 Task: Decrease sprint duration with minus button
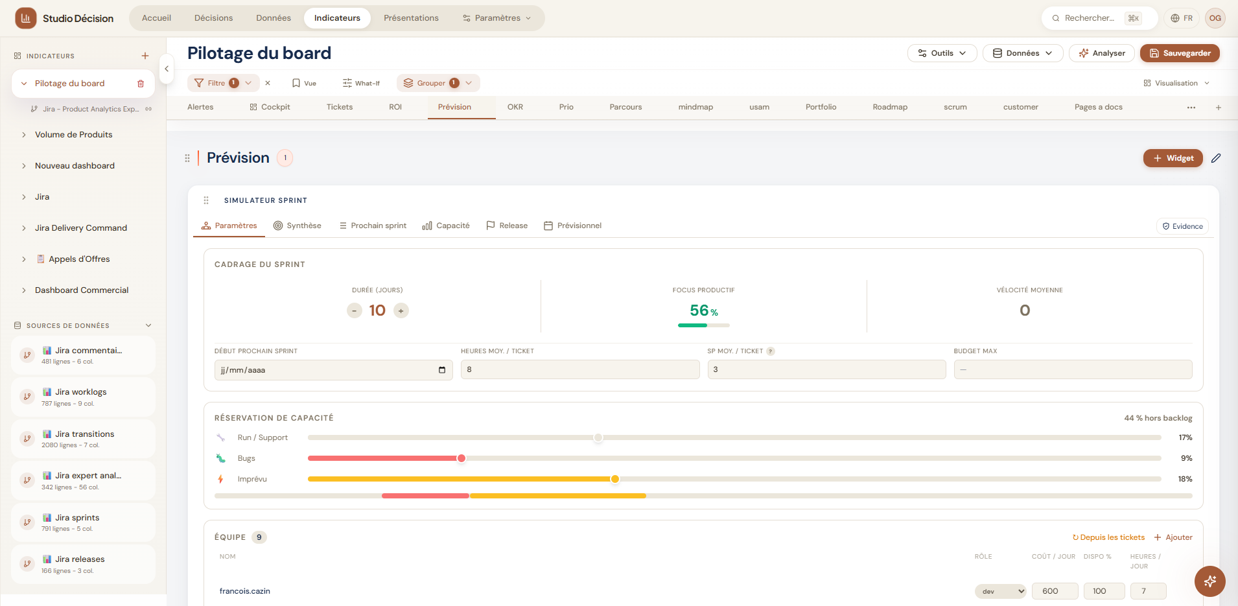355,311
